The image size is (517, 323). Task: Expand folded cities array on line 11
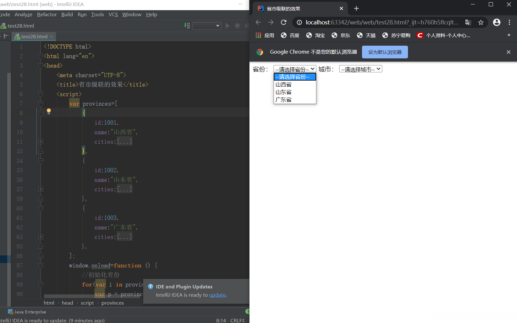pos(41,142)
